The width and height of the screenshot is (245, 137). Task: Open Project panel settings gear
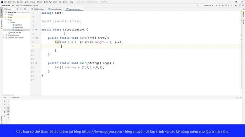25,9
